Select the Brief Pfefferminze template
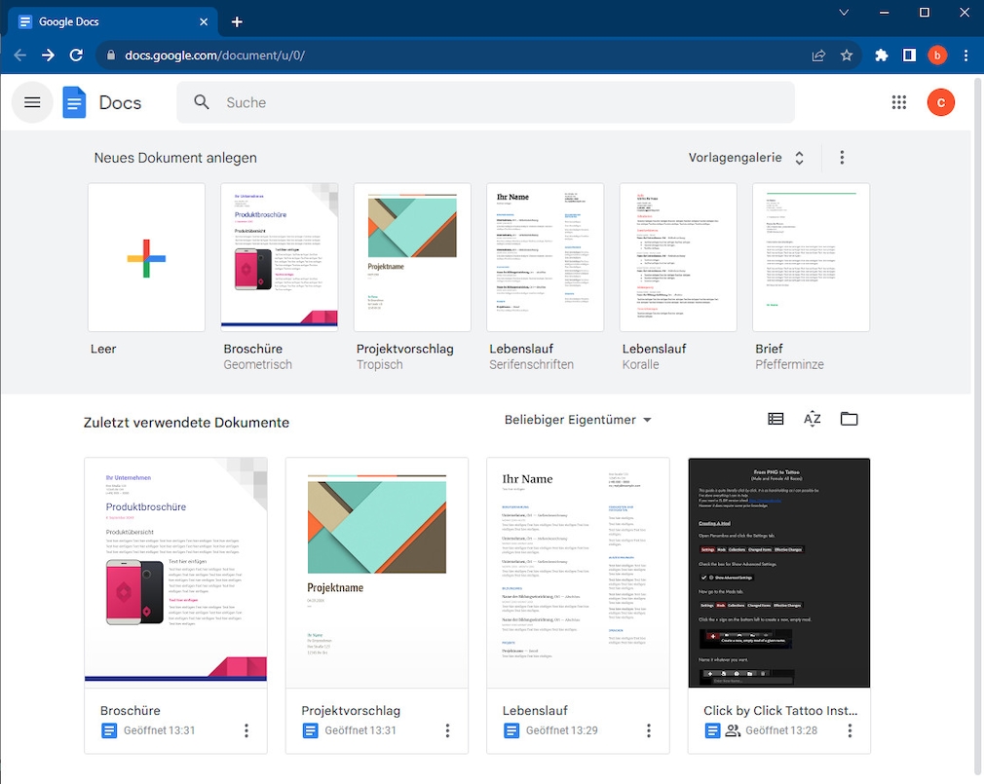The image size is (984, 784). click(x=811, y=258)
